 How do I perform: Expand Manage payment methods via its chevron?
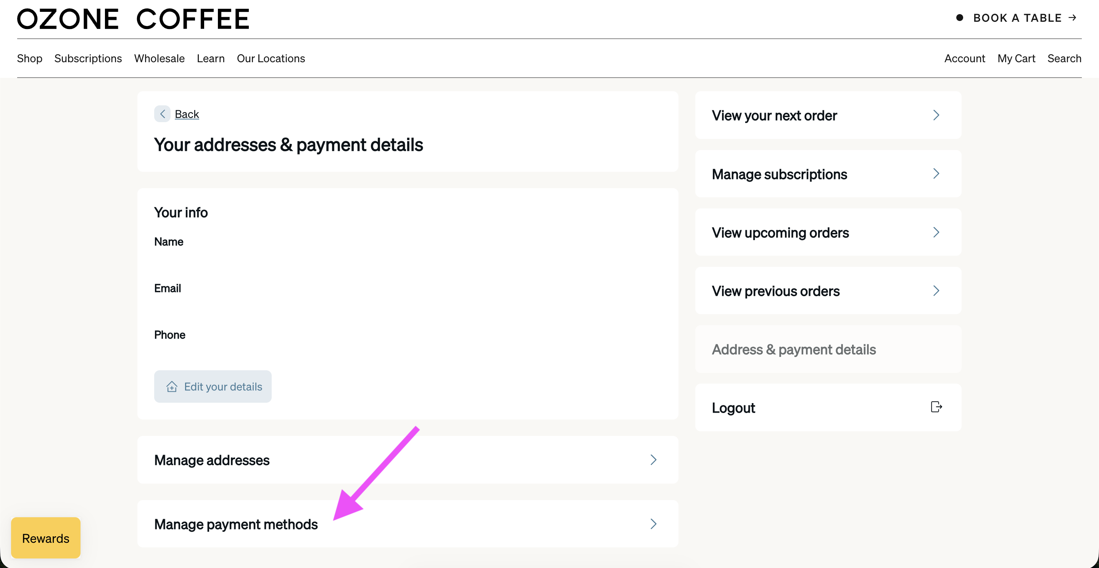pyautogui.click(x=653, y=524)
